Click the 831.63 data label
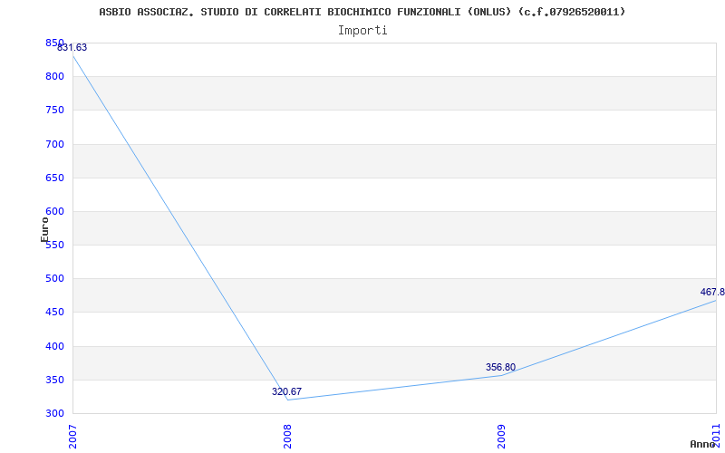 [x=72, y=48]
